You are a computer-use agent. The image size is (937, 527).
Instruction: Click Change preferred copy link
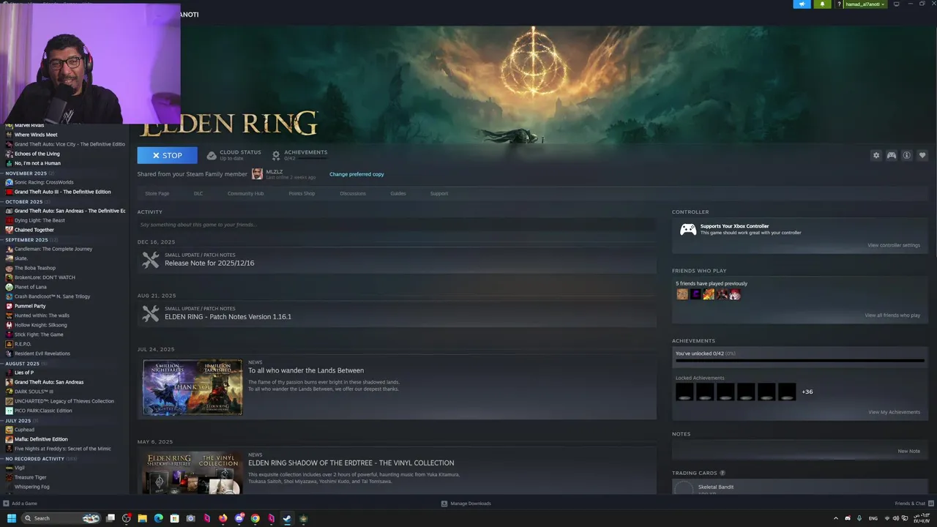tap(356, 174)
